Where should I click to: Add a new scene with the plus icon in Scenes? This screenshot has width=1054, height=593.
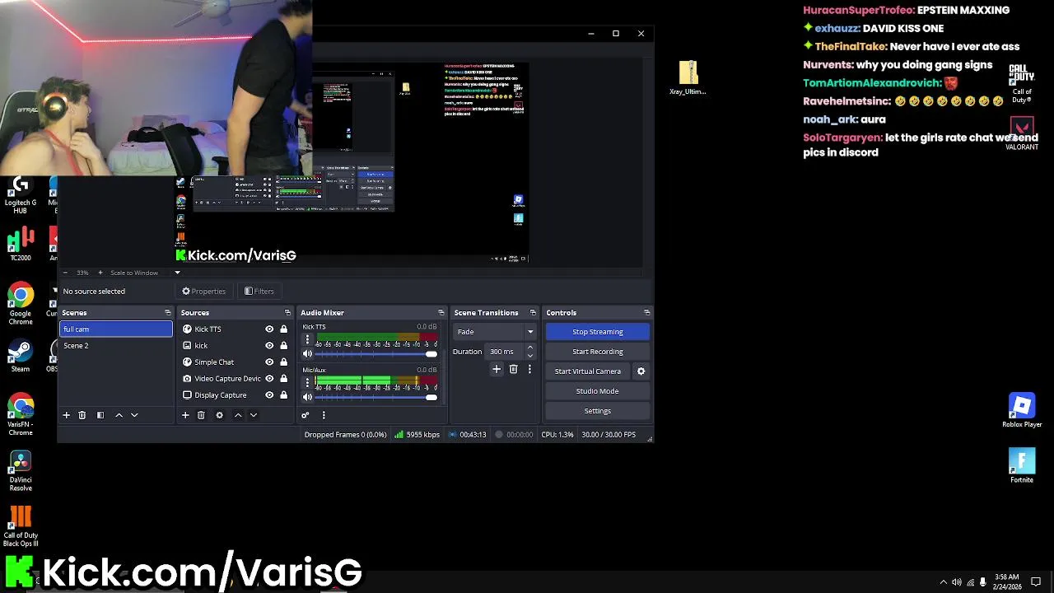[67, 415]
